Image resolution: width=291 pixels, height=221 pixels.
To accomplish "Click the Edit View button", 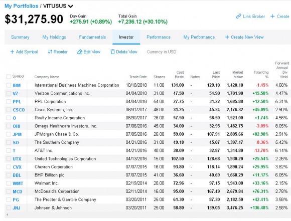I will [89, 52].
